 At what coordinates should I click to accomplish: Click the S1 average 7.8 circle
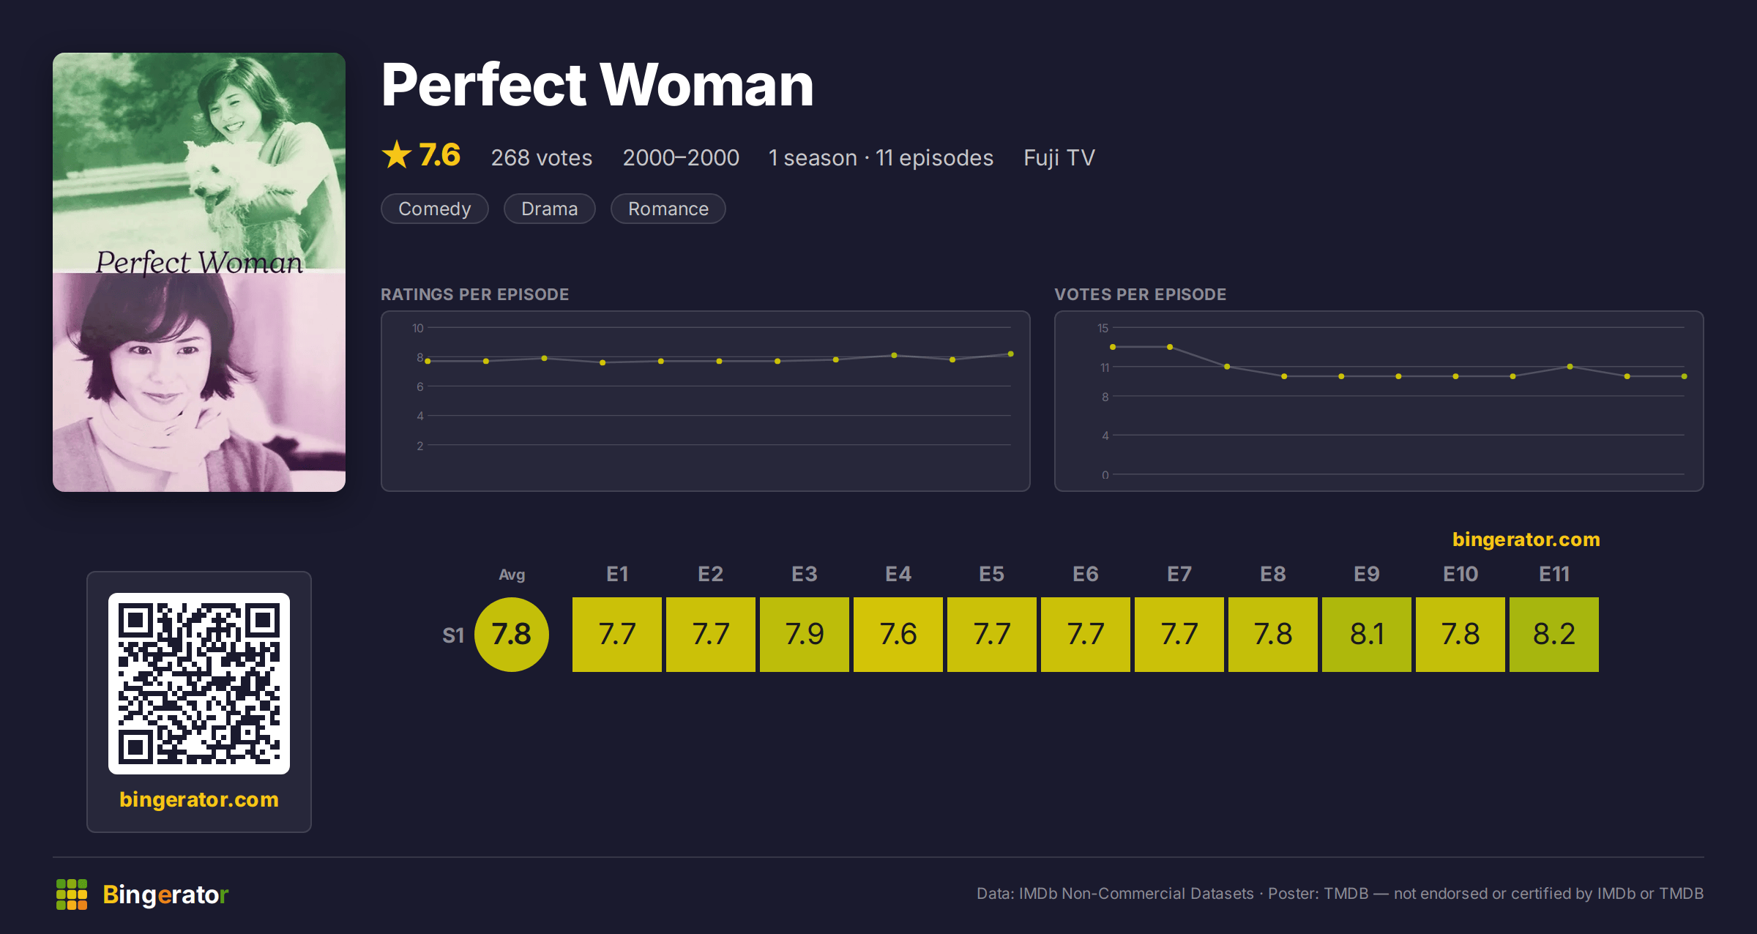[x=512, y=634]
